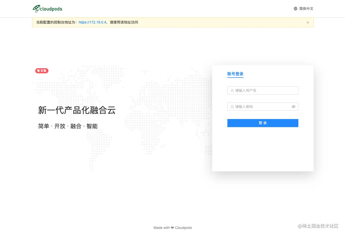Focus the 请输入用户名 username field
The image size is (345, 235).
click(x=263, y=90)
